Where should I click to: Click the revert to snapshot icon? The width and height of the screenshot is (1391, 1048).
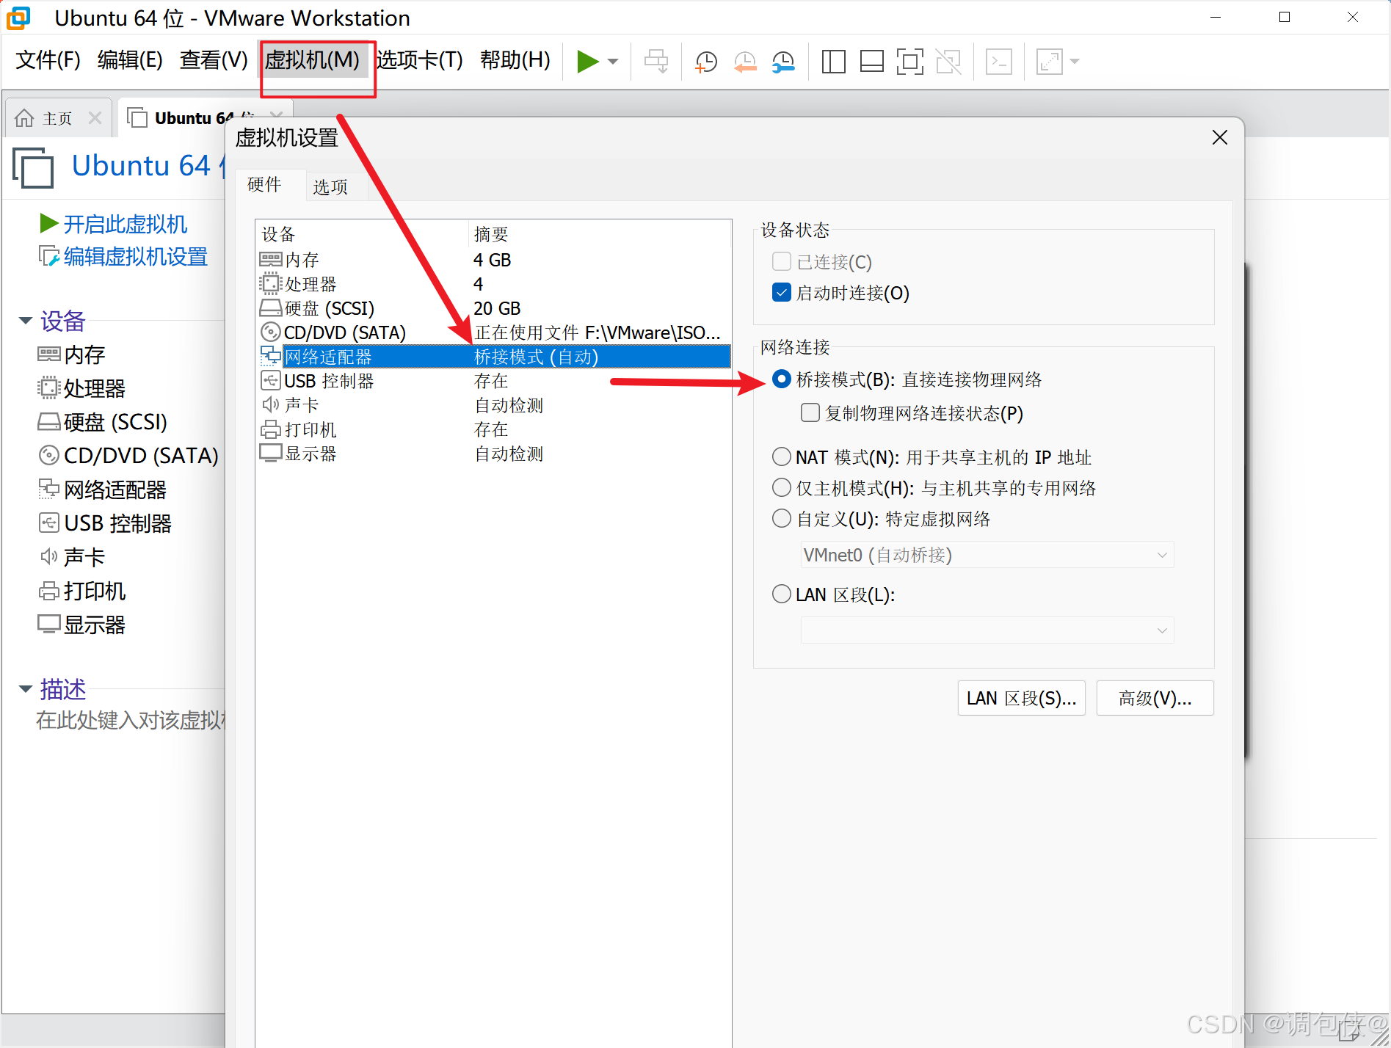pyautogui.click(x=745, y=62)
